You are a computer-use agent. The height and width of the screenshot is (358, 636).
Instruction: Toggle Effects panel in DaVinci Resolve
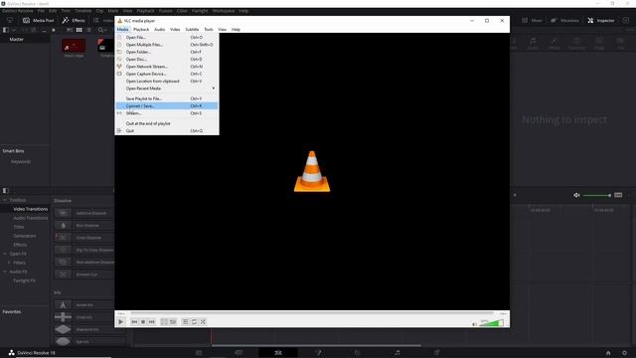tap(74, 20)
